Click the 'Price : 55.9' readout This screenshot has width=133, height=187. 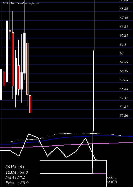[17, 183]
